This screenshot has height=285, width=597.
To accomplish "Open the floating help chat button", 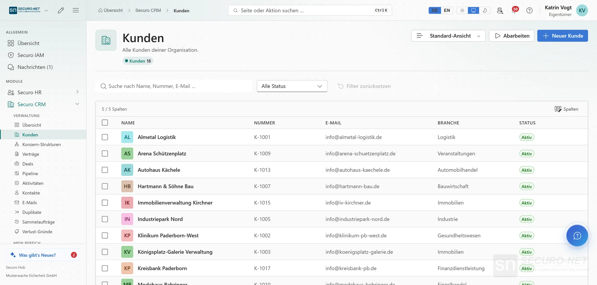I will point(577,235).
